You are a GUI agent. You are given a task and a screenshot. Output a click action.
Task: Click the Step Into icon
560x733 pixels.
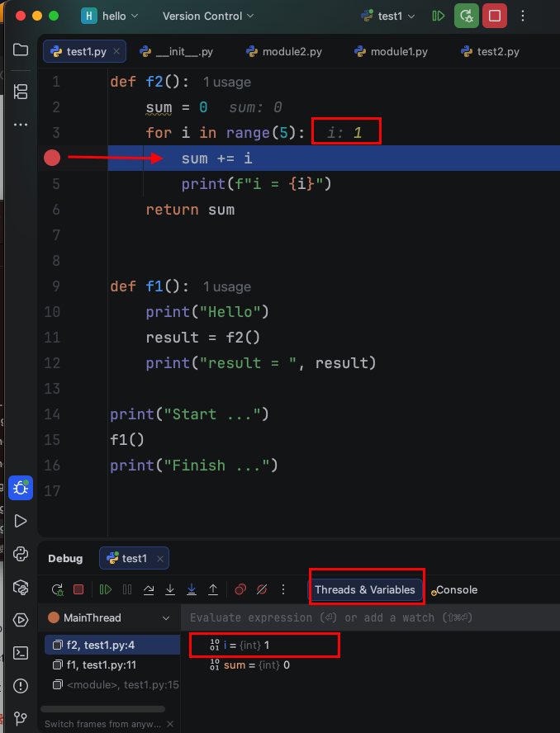tap(170, 589)
